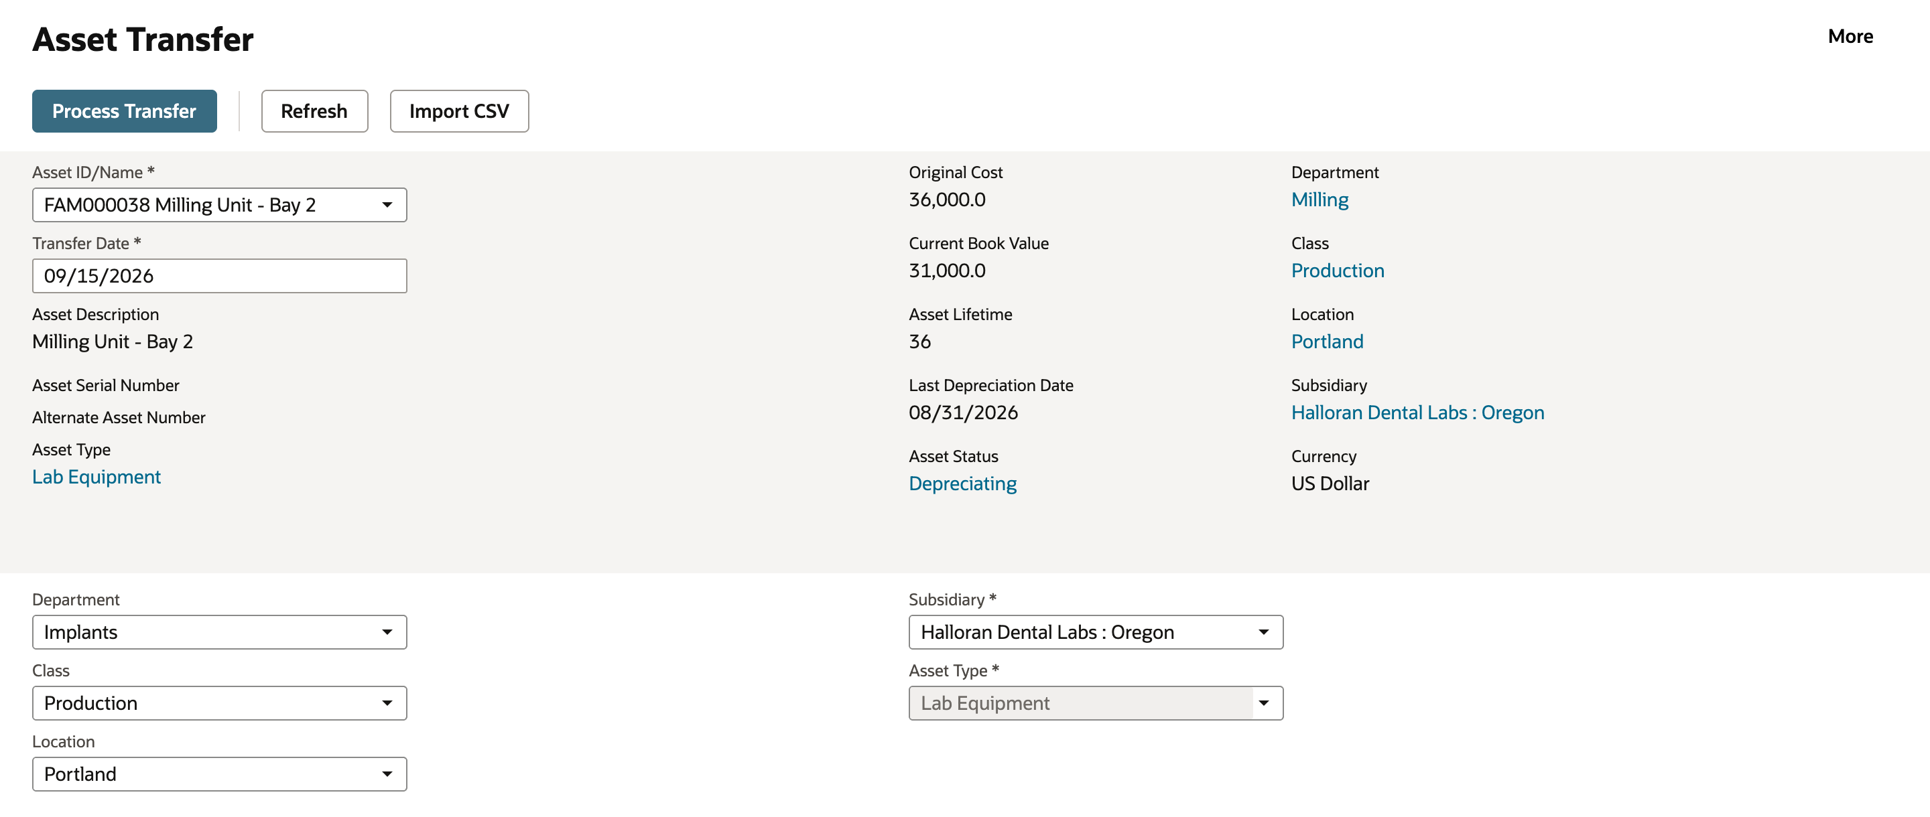The image size is (1930, 817).
Task: Select the Original Cost value 36,000.0
Action: coord(947,200)
